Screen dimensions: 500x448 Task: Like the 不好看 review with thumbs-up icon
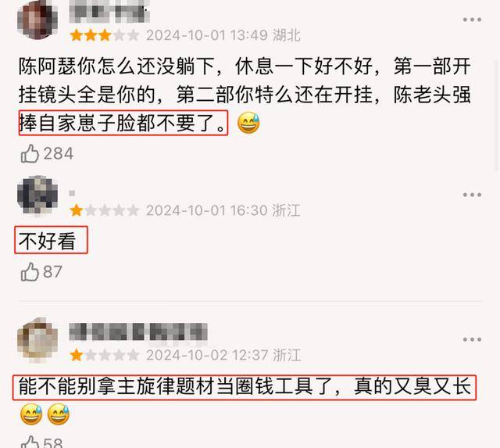coord(30,272)
